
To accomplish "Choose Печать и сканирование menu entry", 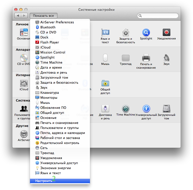I will (60, 123).
